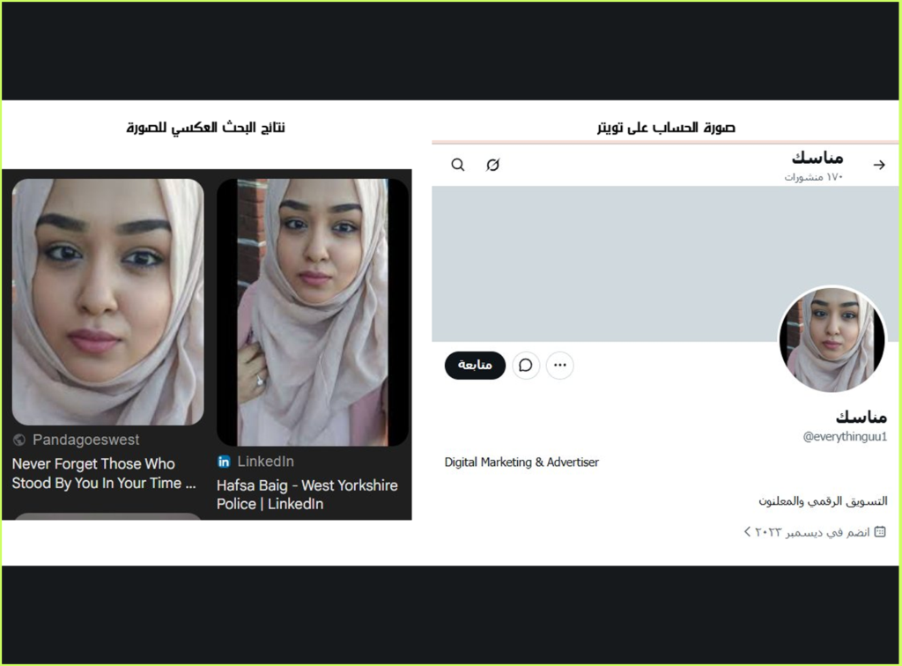Open the Pandagoeswest close-up result image

(x=108, y=302)
